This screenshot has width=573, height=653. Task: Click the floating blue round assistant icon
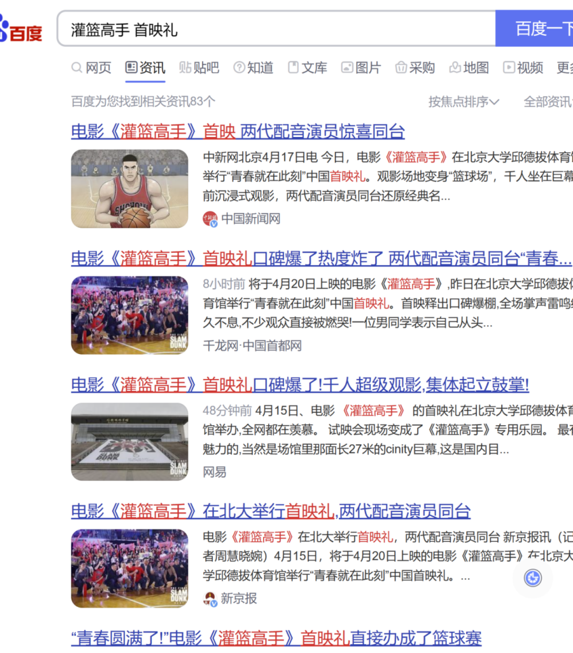533,578
